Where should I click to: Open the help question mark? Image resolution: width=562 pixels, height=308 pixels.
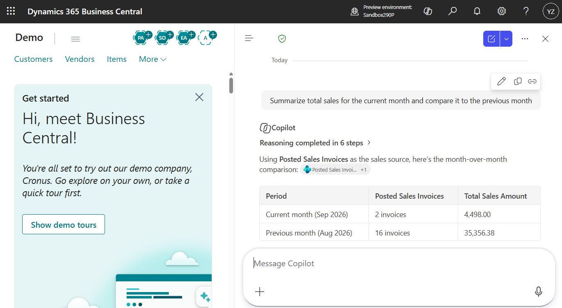tap(526, 11)
